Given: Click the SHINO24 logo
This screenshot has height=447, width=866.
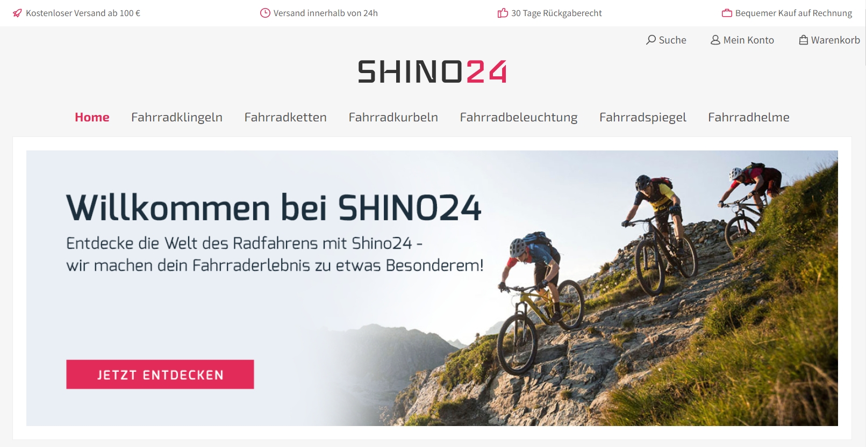Looking at the screenshot, I should [x=433, y=71].
